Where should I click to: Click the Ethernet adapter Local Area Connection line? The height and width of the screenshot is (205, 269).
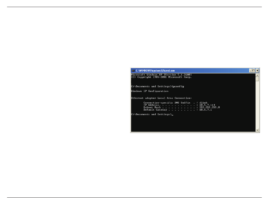pos(161,98)
